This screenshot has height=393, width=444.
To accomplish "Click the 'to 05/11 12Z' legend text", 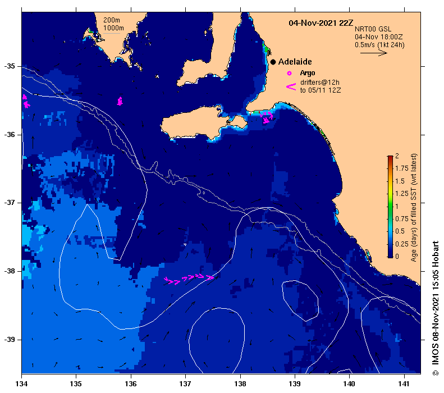I will pyautogui.click(x=321, y=90).
